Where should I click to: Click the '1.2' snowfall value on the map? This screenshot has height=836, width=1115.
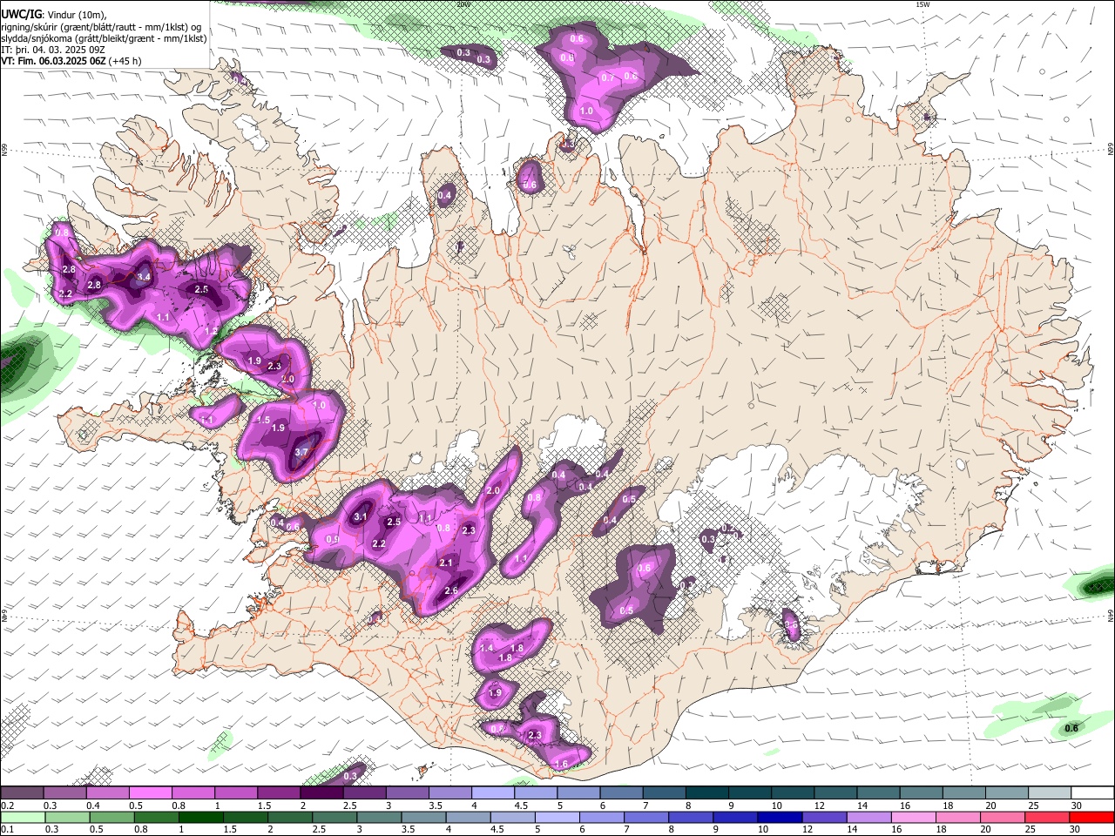coord(211,332)
